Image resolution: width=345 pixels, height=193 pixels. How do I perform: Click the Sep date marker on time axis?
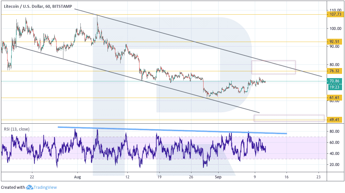[x=218, y=177]
